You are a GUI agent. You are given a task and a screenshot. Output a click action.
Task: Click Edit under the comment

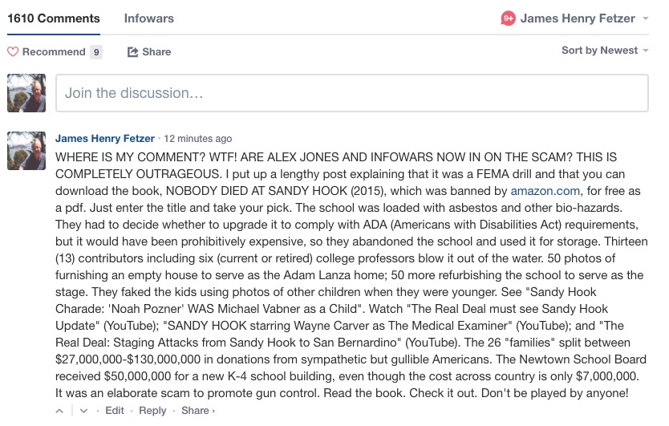tap(115, 411)
